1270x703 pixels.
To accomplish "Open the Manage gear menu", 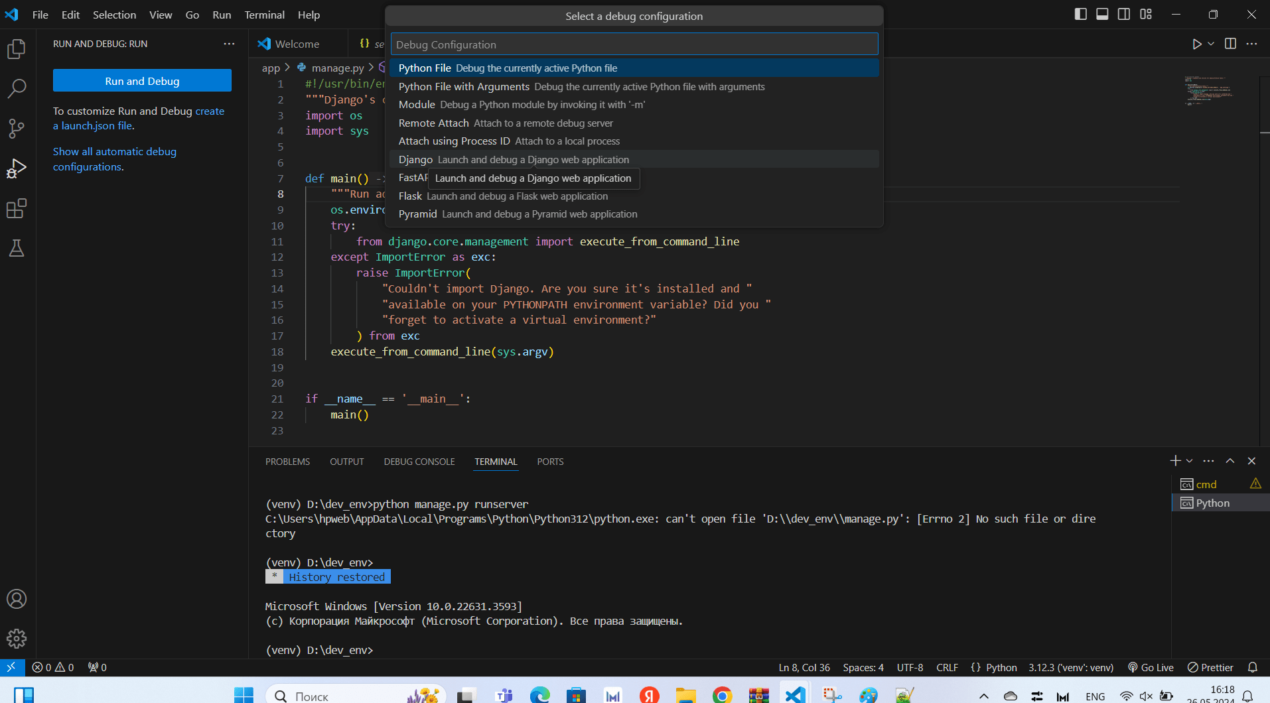I will pyautogui.click(x=17, y=639).
